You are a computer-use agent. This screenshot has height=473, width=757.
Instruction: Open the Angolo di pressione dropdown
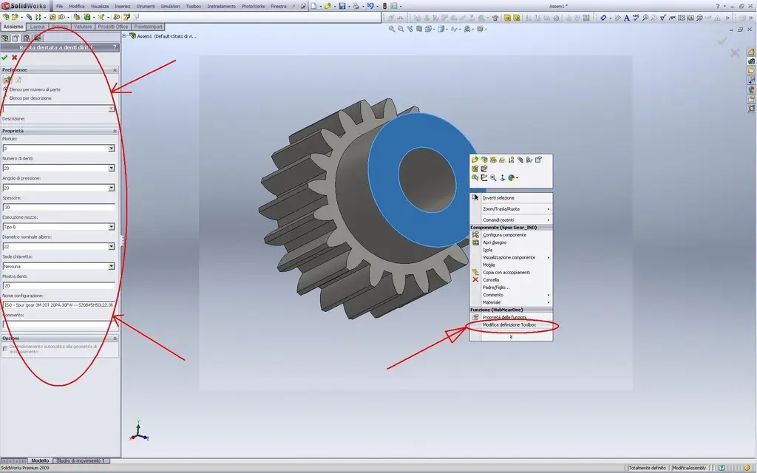(112, 188)
